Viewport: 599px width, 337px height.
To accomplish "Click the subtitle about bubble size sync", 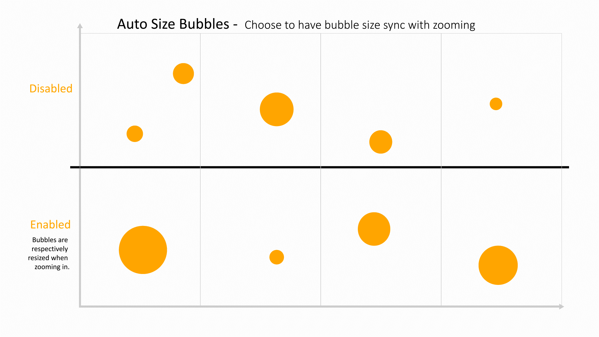I will (360, 25).
